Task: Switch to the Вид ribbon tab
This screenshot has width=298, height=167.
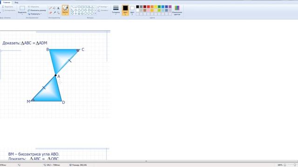Action: [x=17, y=2]
